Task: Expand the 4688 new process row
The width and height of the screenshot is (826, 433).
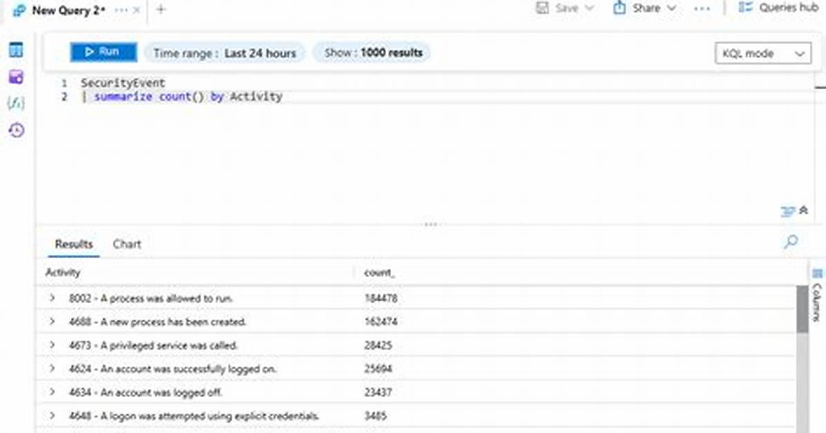Action: [x=52, y=321]
